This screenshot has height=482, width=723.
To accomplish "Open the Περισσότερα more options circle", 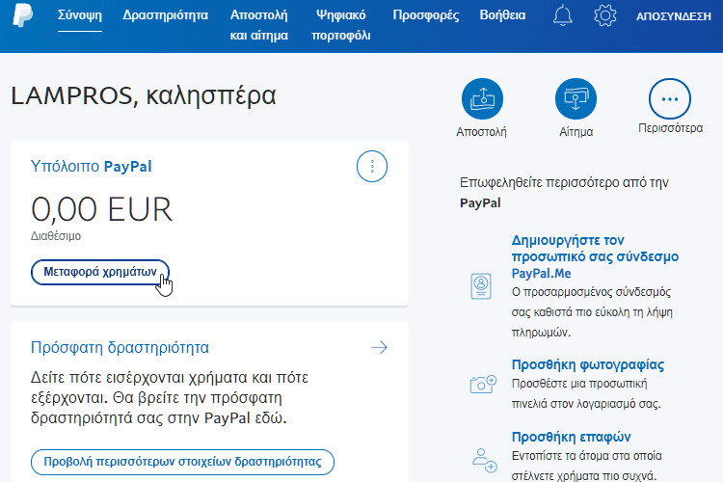I will [x=670, y=98].
